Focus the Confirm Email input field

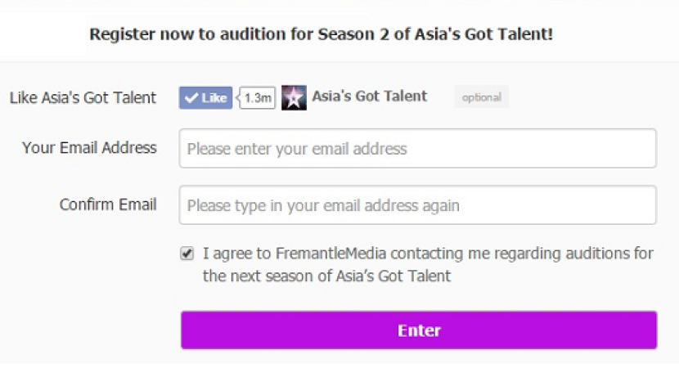point(417,205)
